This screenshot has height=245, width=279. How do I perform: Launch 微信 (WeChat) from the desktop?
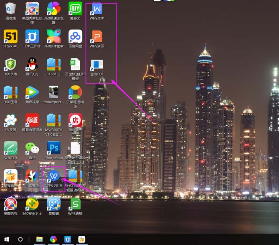32,148
